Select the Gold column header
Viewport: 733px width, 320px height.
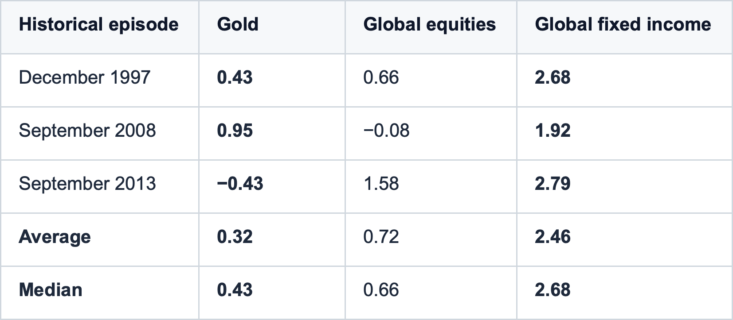click(x=238, y=24)
